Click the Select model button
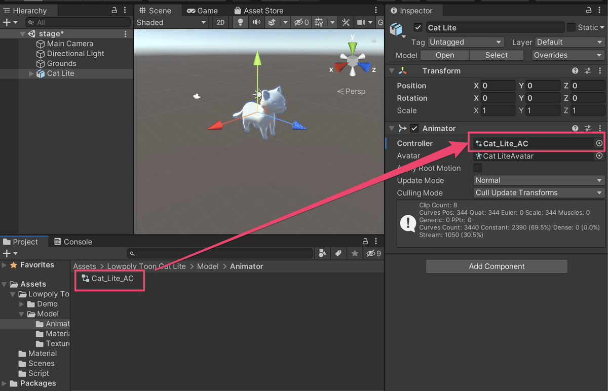 point(497,55)
